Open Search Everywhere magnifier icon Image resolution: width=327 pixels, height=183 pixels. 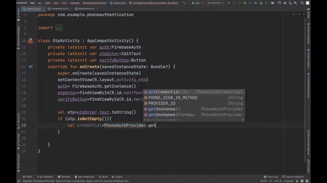tap(302, 3)
